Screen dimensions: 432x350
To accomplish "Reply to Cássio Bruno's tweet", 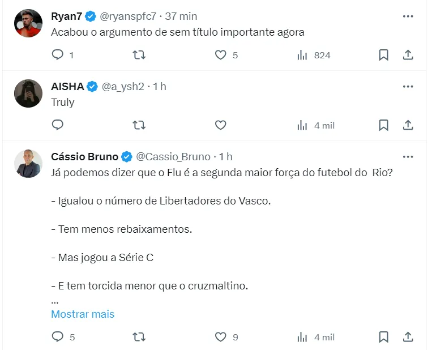I will 58,337.
